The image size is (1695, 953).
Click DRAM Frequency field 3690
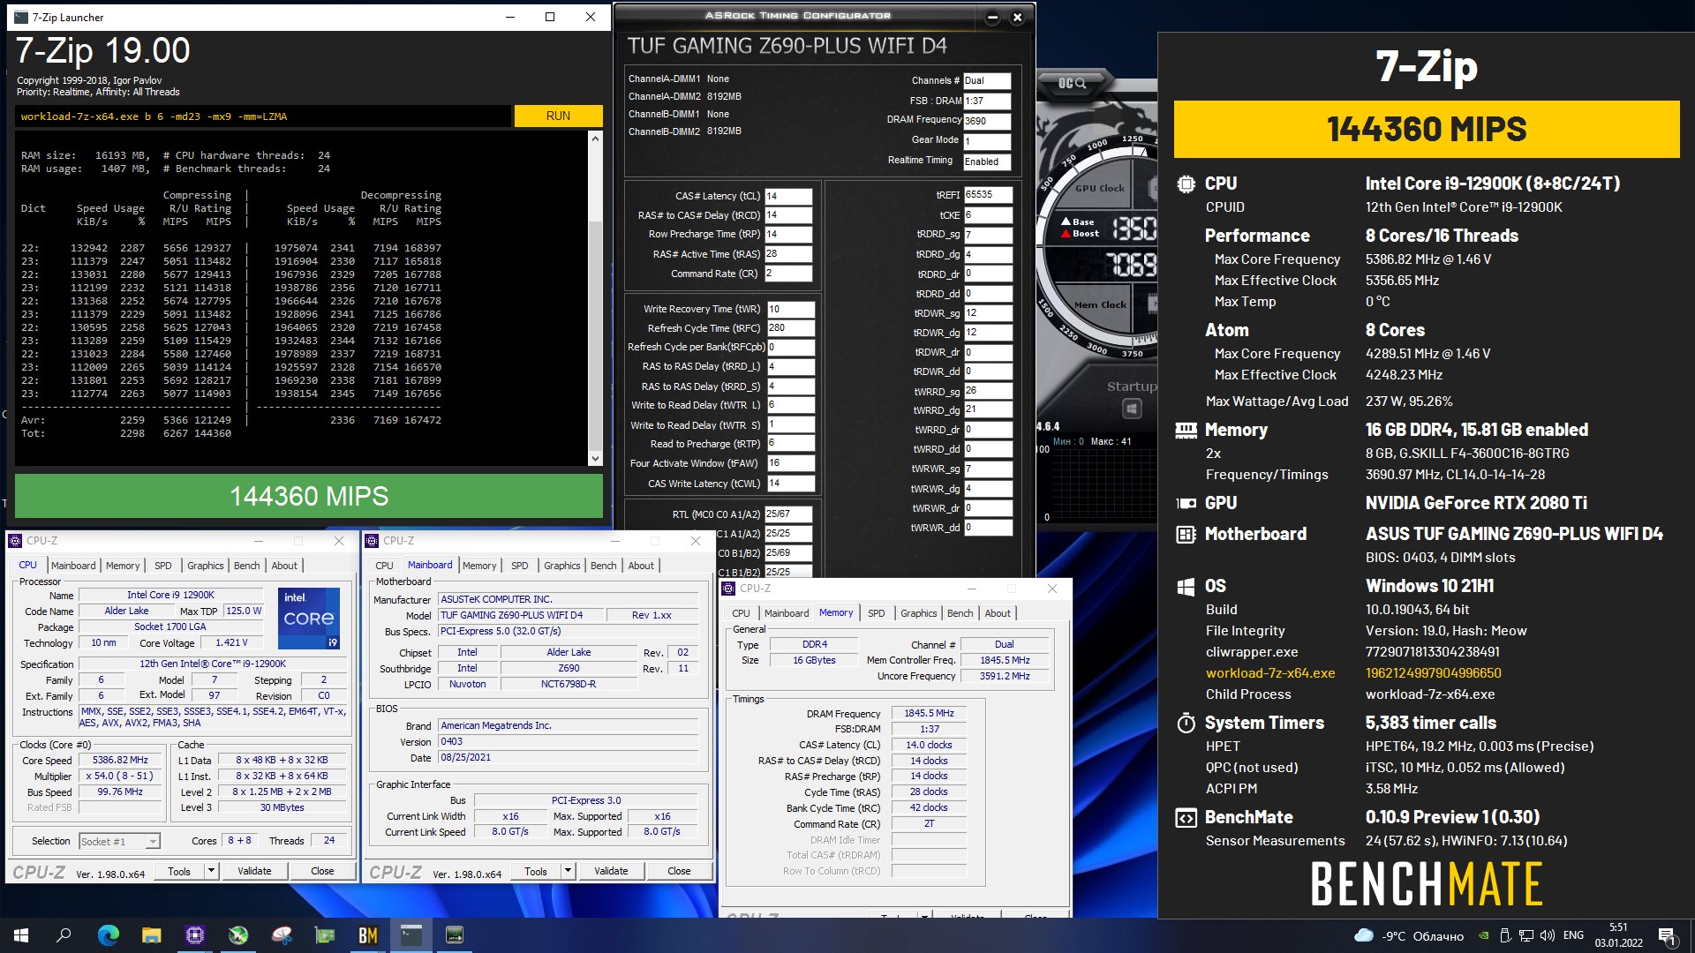pyautogui.click(x=987, y=121)
